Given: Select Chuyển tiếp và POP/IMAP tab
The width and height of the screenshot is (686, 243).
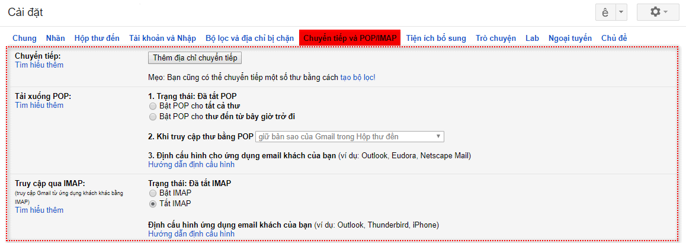Looking at the screenshot, I should click(x=350, y=38).
